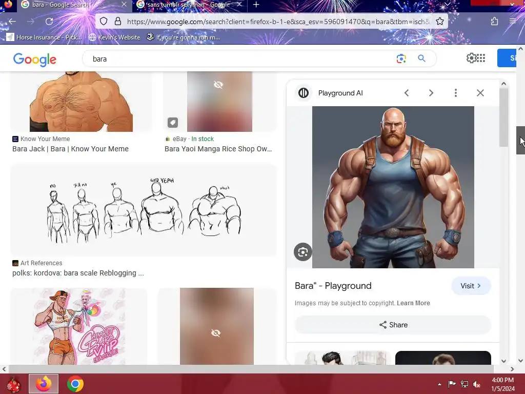Launch Chrome from the taskbar
Image resolution: width=525 pixels, height=394 pixels.
point(75,384)
